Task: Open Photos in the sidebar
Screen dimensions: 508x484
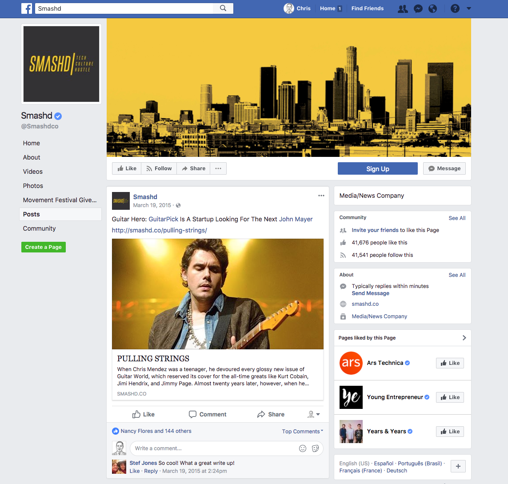Action: click(x=33, y=186)
